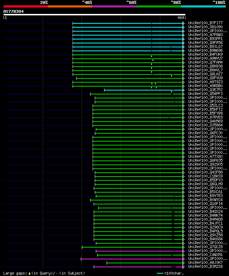Image resolution: width=229 pixels, height=276 pixels.
Task: Select the UniRef100_Q296C9 label
Action: (205, 227)
